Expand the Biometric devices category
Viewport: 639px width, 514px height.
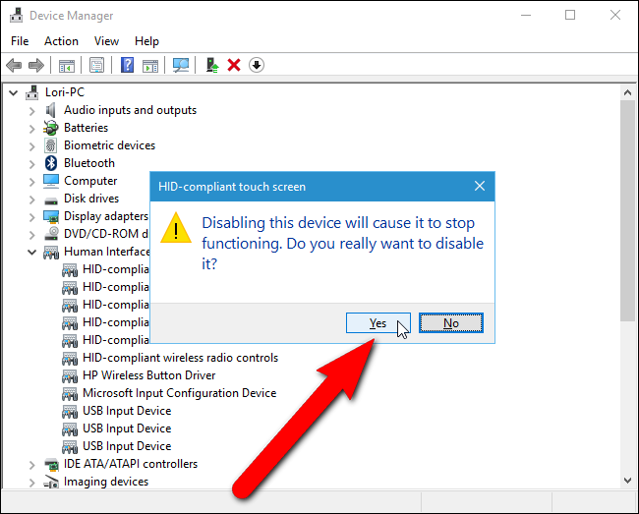click(32, 146)
